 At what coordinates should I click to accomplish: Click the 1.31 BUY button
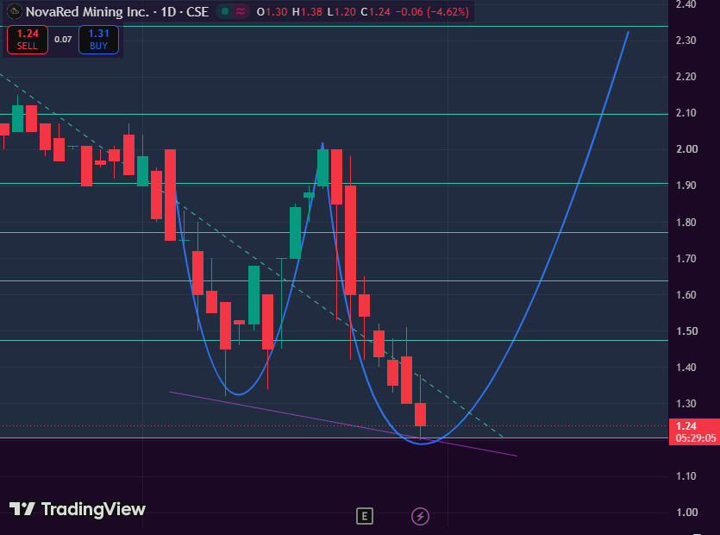click(x=98, y=40)
